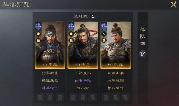Select the purple 如有神助 skill
Image resolution: width=179 pixels, height=106 pixels.
[x=83, y=81]
